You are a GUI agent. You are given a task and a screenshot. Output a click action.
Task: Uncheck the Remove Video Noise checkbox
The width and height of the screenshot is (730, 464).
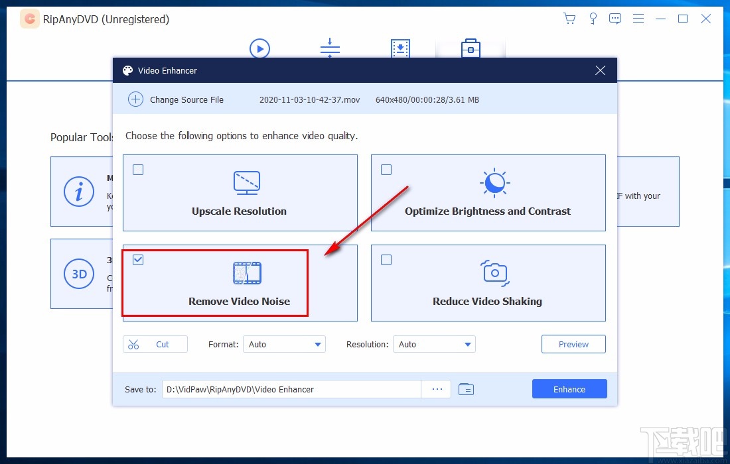138,260
